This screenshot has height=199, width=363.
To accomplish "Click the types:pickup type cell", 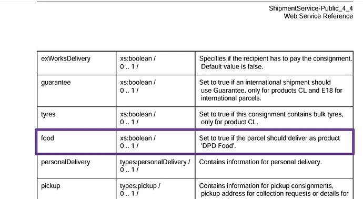I will 140,190.
